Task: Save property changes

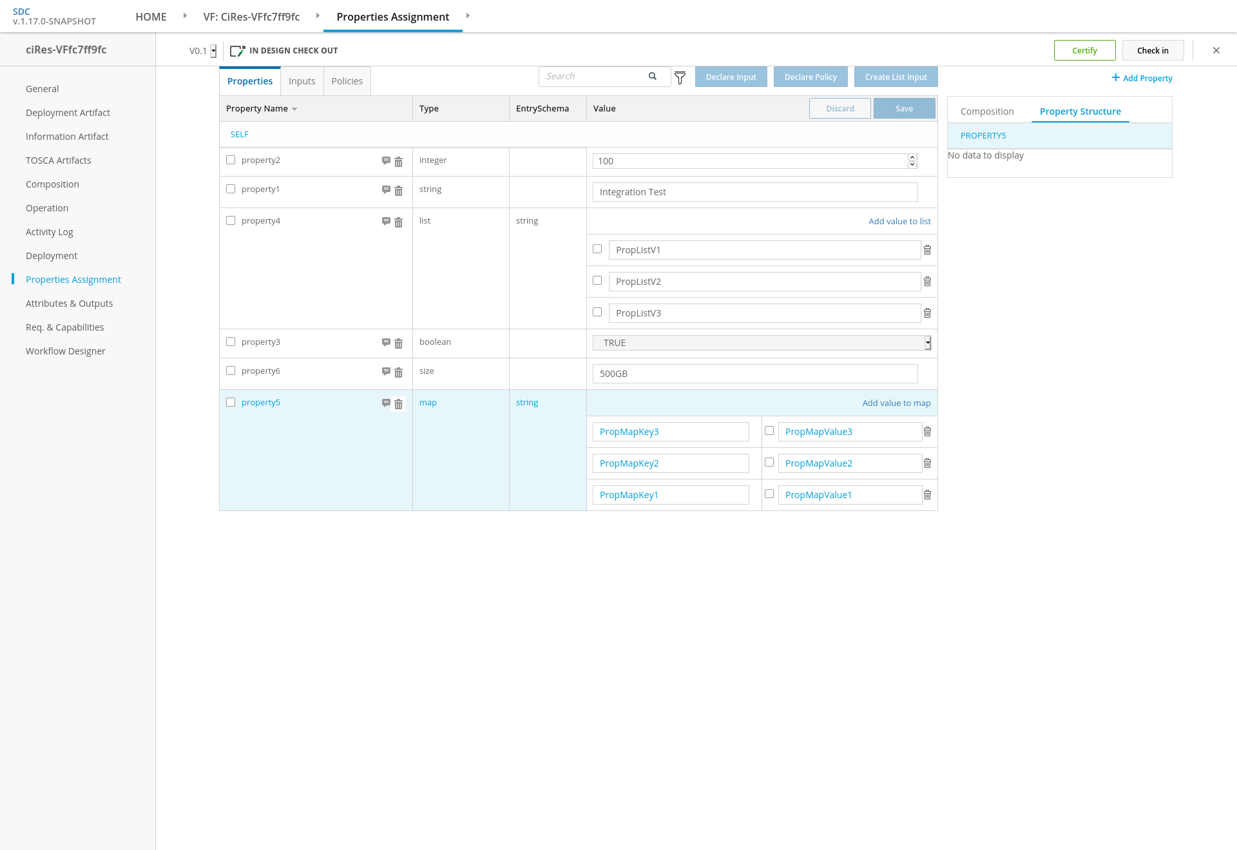Action: [x=904, y=108]
